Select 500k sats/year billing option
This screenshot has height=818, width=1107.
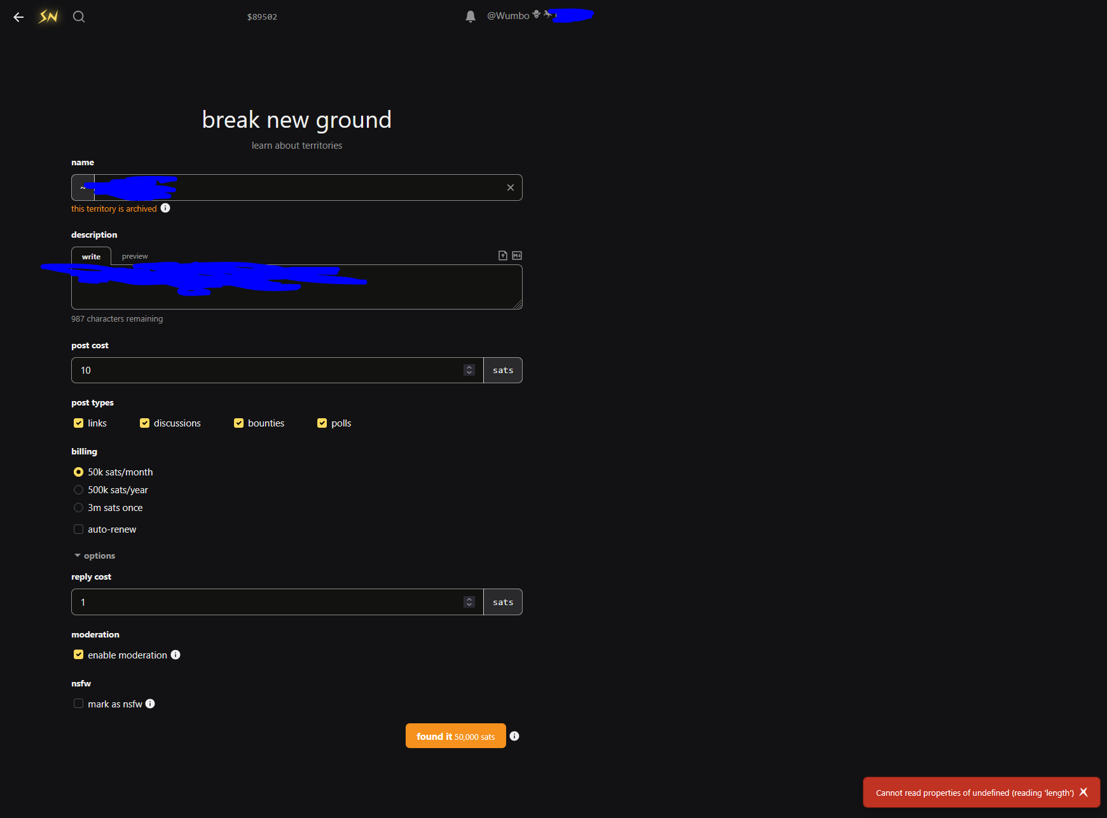79,490
